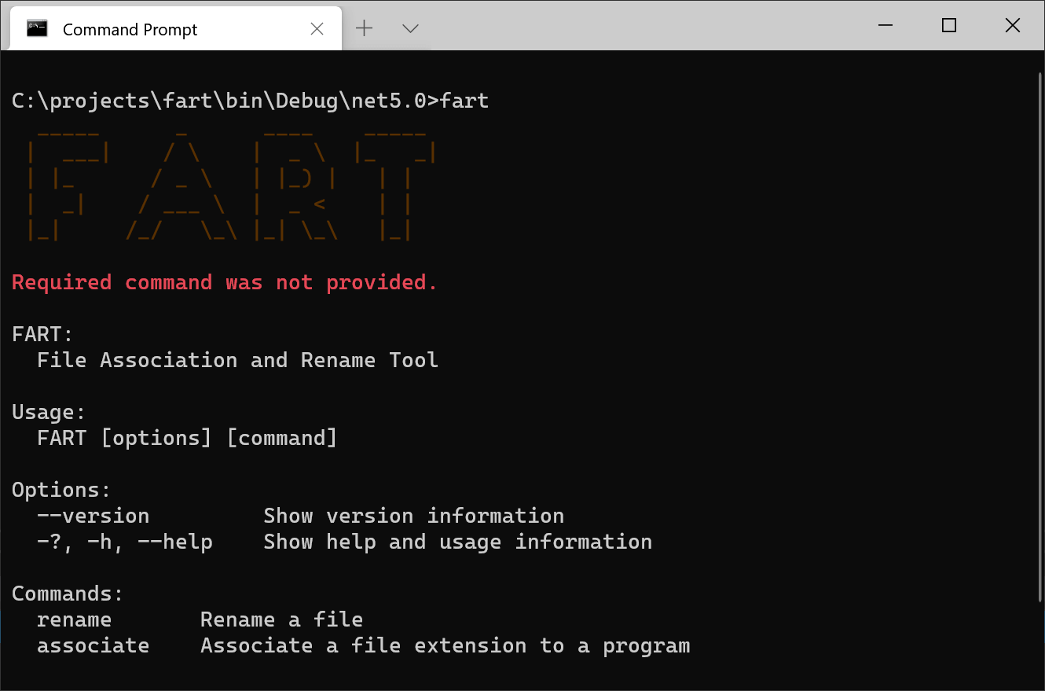1045x691 pixels.
Task: Click 'Associate a file extension to a program' text
Action: (x=445, y=645)
